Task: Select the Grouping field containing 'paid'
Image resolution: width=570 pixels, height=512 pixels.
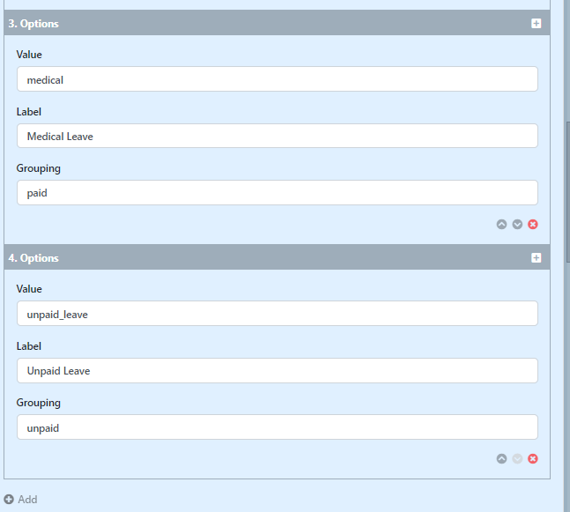Action: (277, 193)
